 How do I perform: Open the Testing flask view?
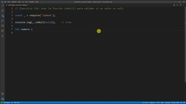coord(3,36)
